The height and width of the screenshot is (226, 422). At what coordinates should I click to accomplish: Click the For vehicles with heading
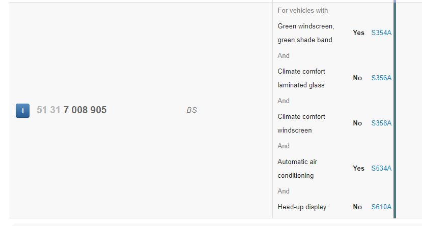point(302,11)
